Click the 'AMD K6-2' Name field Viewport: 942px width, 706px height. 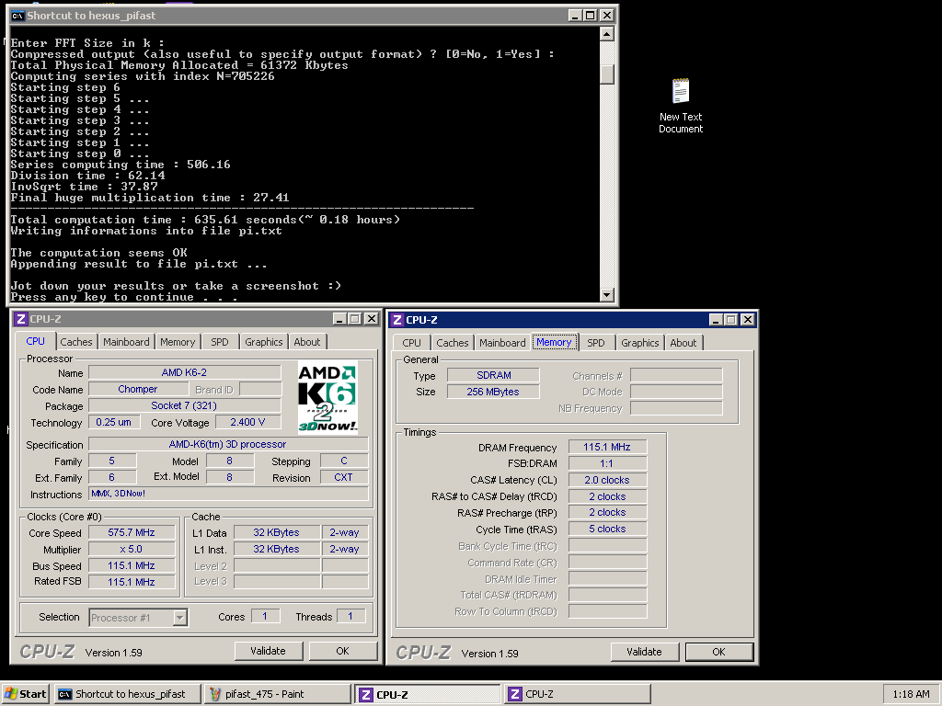point(184,373)
